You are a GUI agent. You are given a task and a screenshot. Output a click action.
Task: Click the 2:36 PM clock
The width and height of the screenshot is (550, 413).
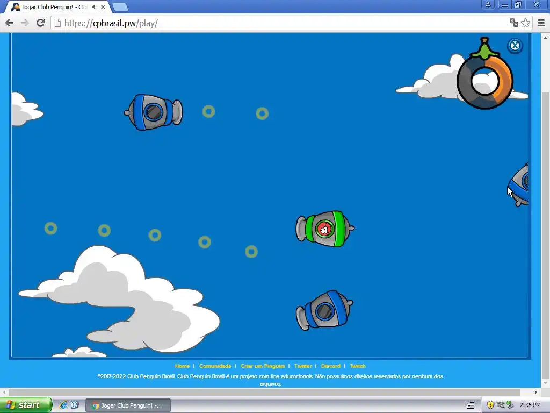tap(530, 405)
